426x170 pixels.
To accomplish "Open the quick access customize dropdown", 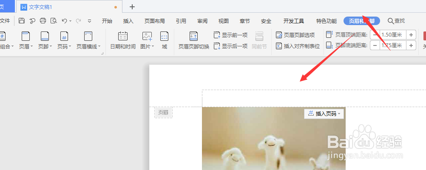I will pos(89,21).
